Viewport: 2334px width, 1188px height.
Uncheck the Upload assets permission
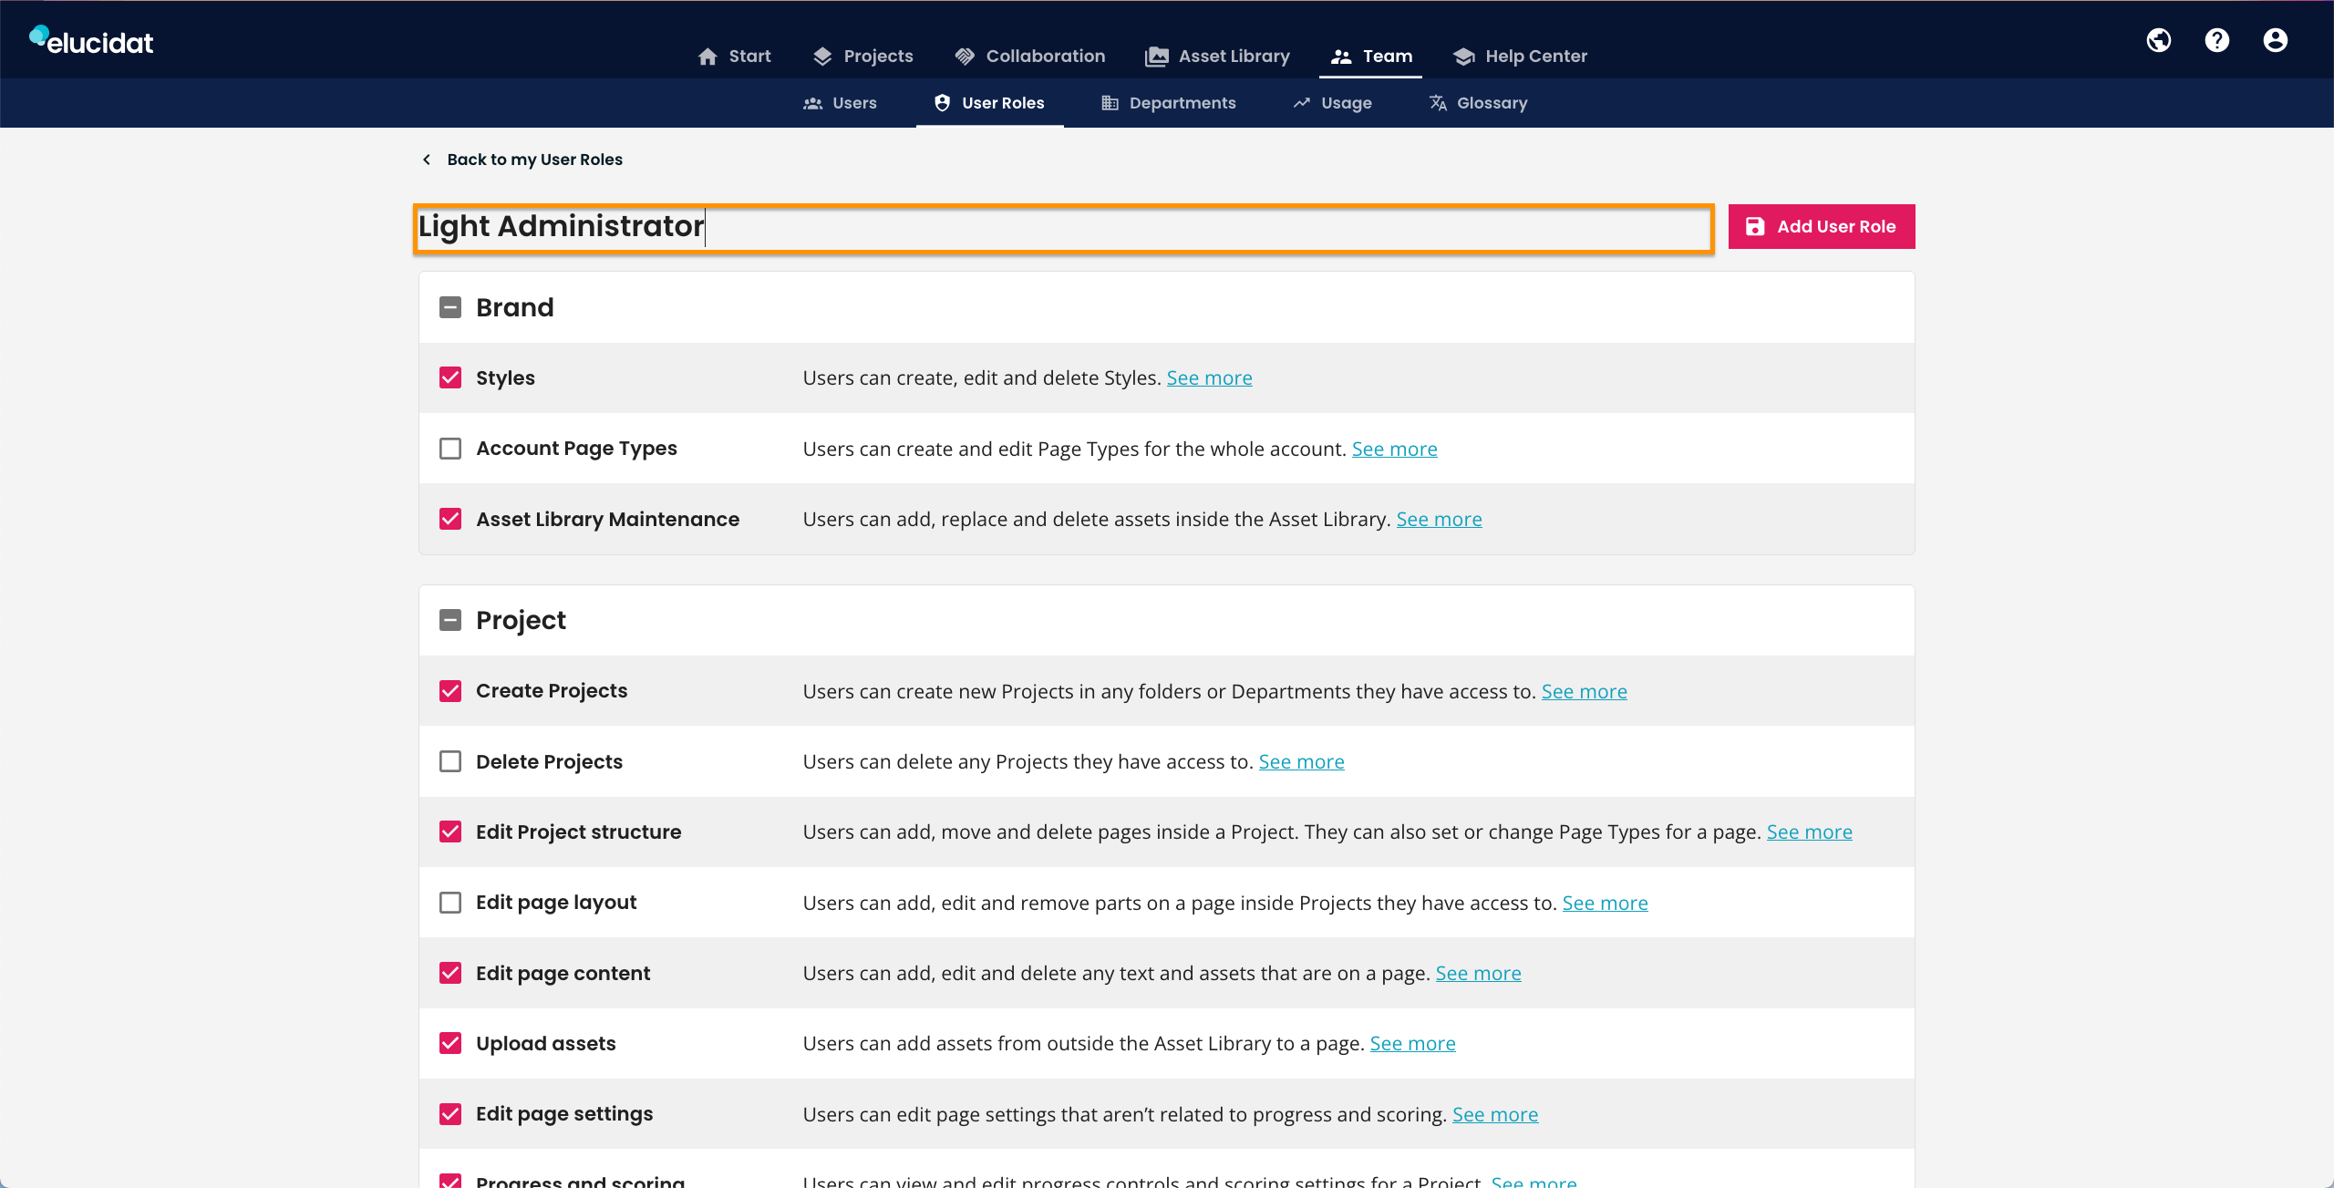(x=450, y=1043)
